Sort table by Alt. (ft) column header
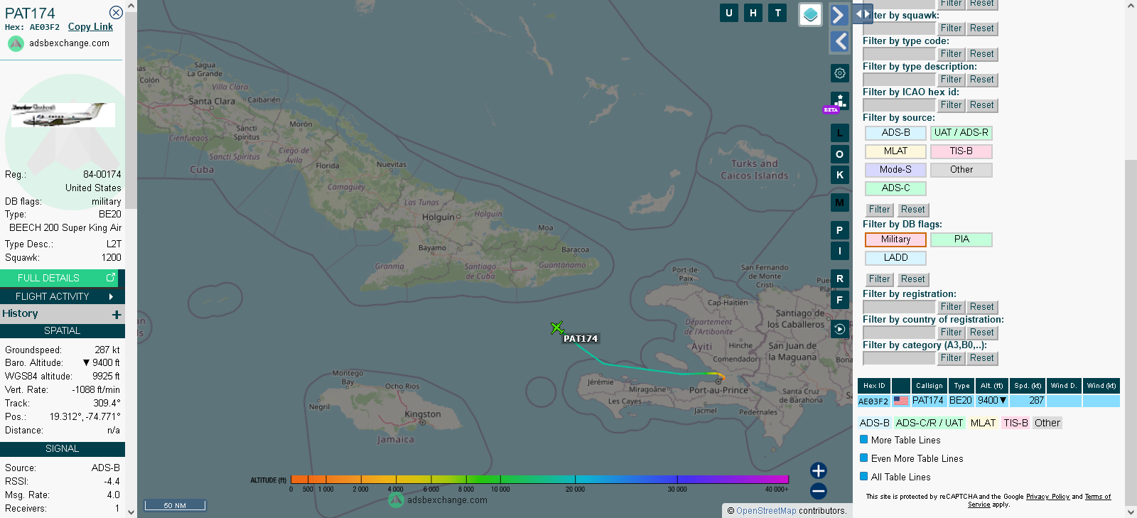The image size is (1137, 518). click(991, 386)
